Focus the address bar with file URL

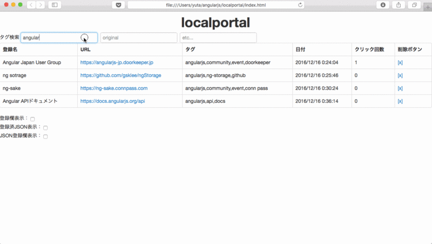point(216,5)
